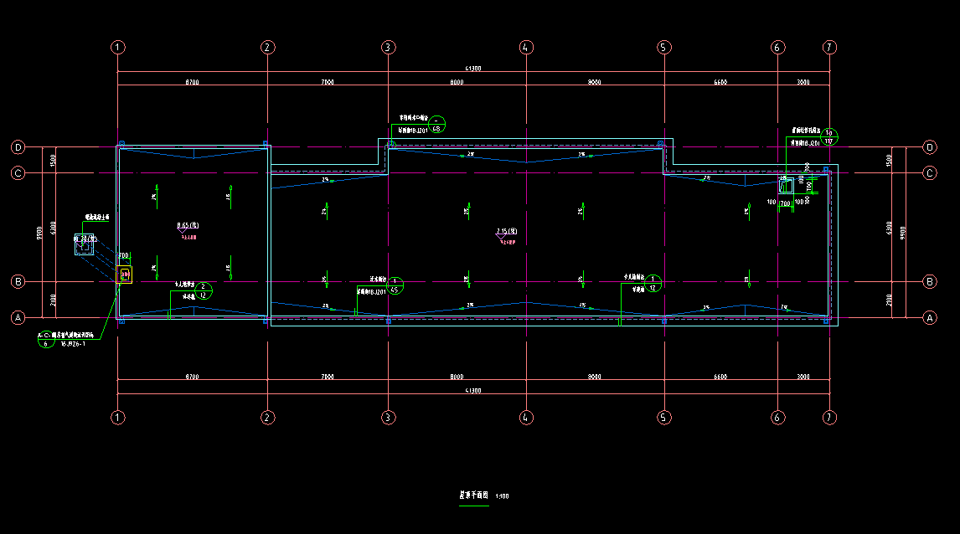Click the green detail callout circle 1/45

394,285
